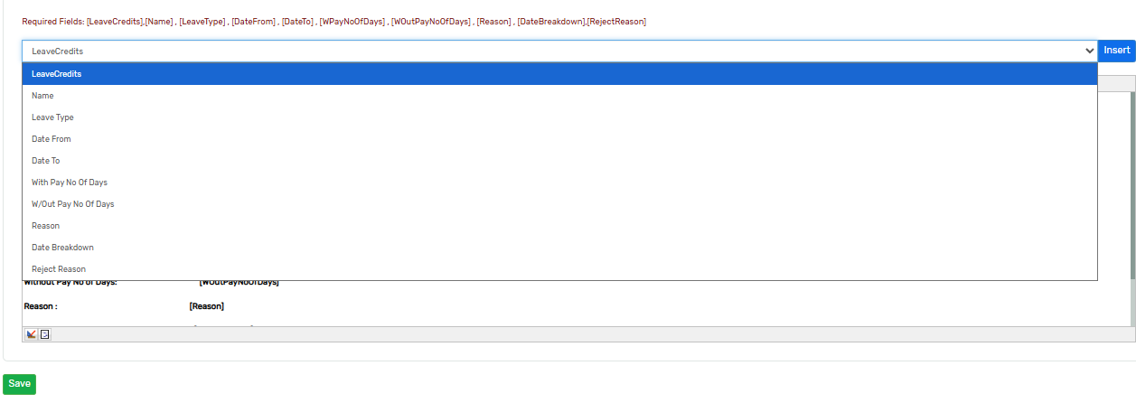1136x403 pixels.
Task: Choose Date To in the list
Action: (x=559, y=161)
